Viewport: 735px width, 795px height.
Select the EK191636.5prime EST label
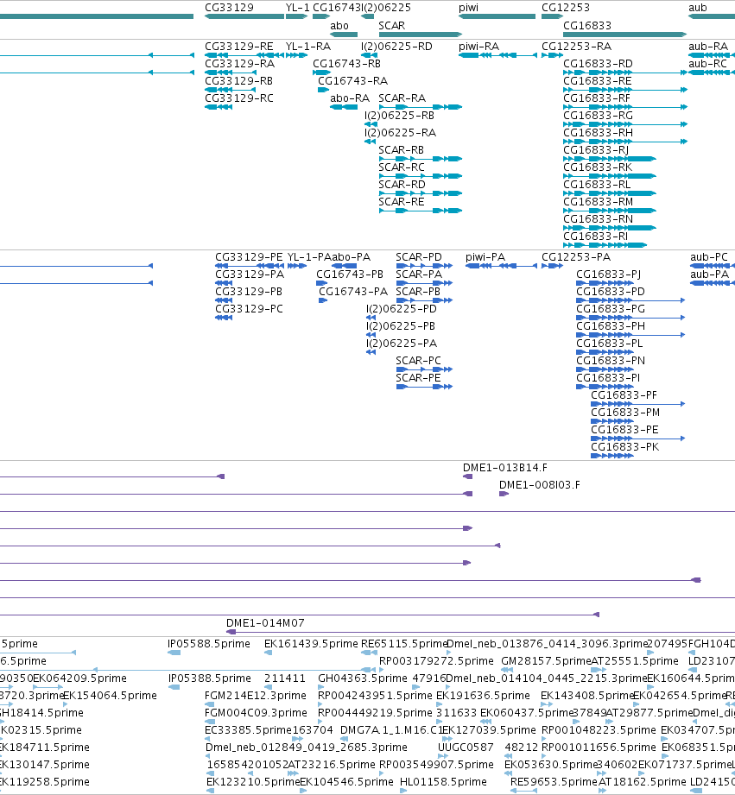[483, 696]
